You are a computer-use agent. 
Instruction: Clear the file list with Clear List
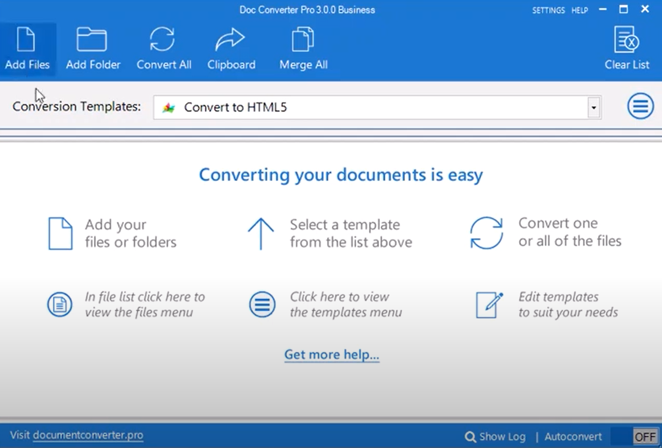[627, 49]
